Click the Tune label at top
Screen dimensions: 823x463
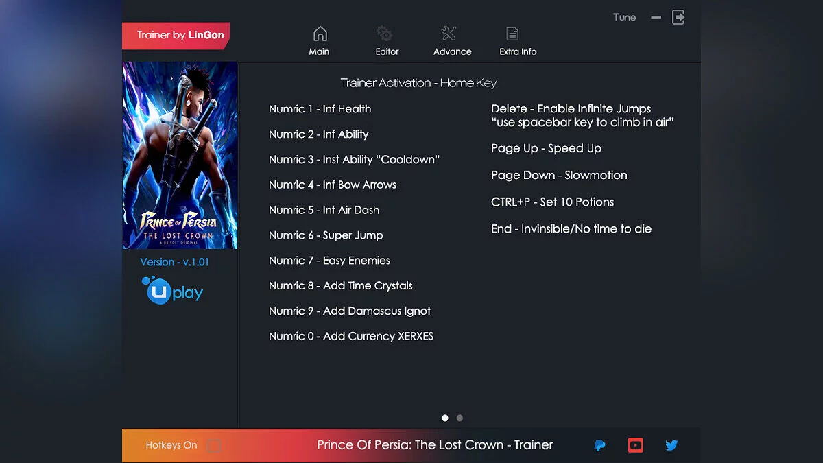pyautogui.click(x=624, y=17)
